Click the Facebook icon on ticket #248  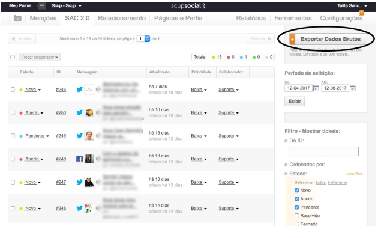[x=80, y=159]
